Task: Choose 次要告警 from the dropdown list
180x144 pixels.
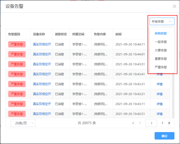Action: (x=161, y=50)
